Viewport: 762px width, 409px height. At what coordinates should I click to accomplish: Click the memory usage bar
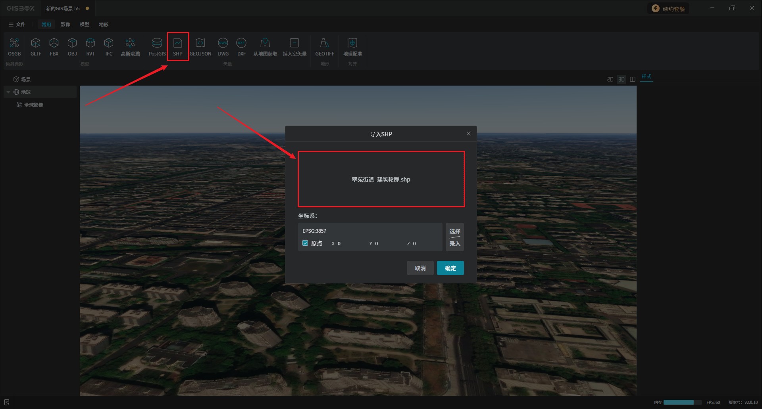682,402
